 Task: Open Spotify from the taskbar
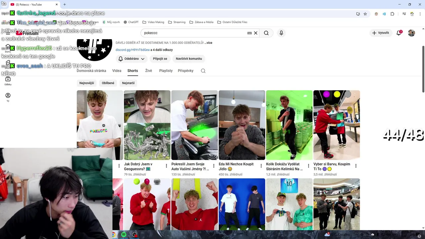[124, 235]
